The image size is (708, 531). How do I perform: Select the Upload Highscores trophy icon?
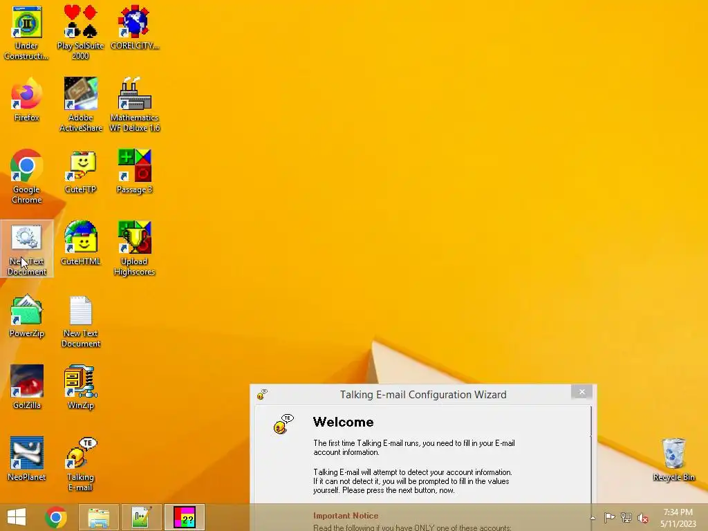click(135, 248)
